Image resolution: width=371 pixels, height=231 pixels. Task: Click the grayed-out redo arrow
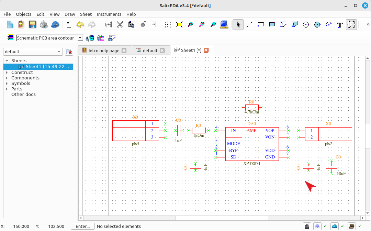92,24
